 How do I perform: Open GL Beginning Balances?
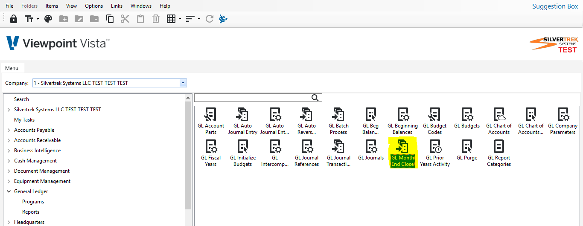pos(402,121)
